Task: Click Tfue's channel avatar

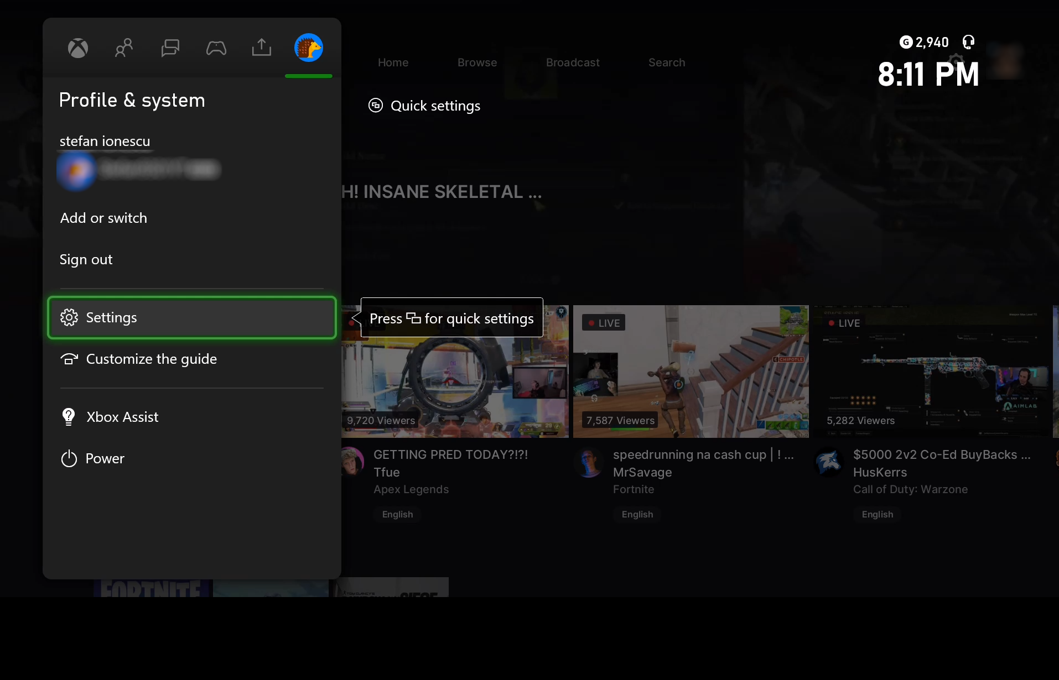Action: pyautogui.click(x=352, y=462)
